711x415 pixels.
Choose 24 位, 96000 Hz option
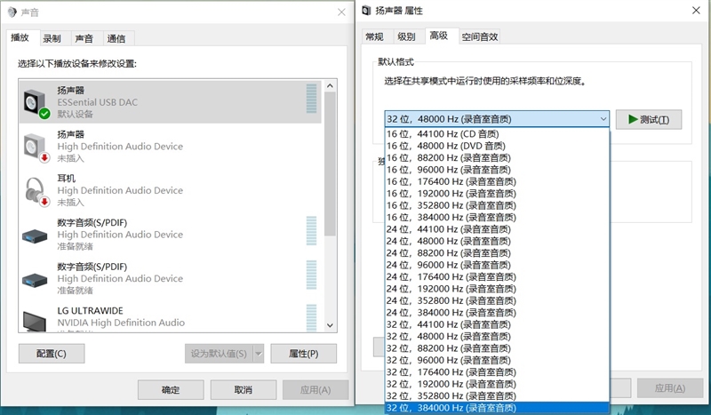click(497, 265)
